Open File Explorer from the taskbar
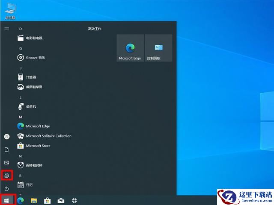274x205 pixels. point(34,201)
